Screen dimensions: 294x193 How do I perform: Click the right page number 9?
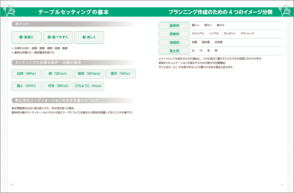(x=282, y=185)
